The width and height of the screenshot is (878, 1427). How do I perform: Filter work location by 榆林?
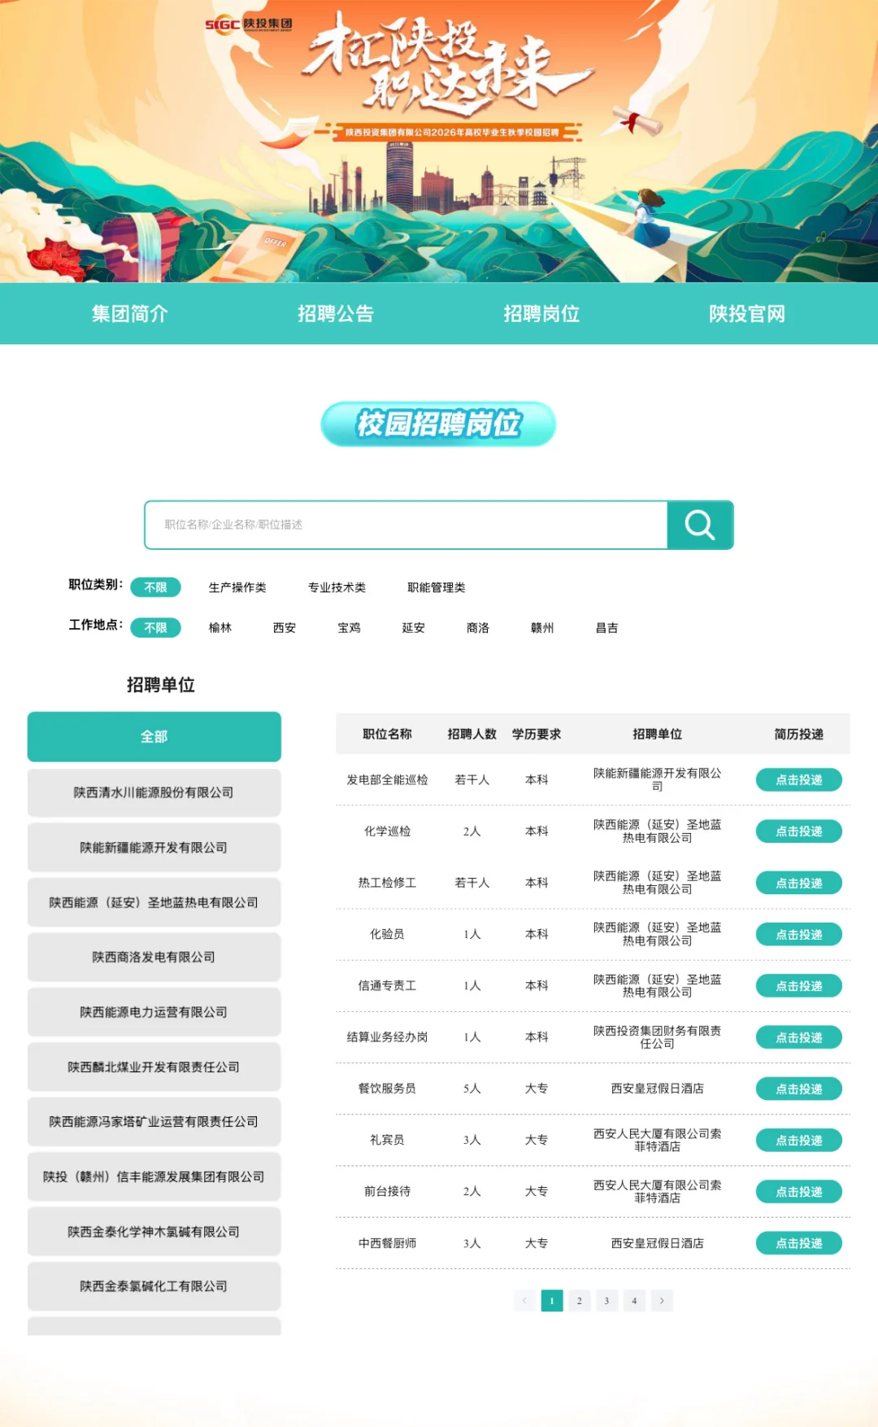point(220,628)
